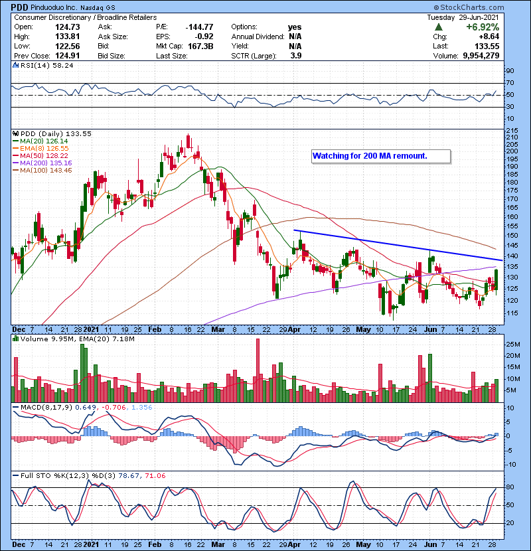The height and width of the screenshot is (551, 531).
Task: Click the candlestick icon beside PDD (Daily)
Action: [15, 134]
